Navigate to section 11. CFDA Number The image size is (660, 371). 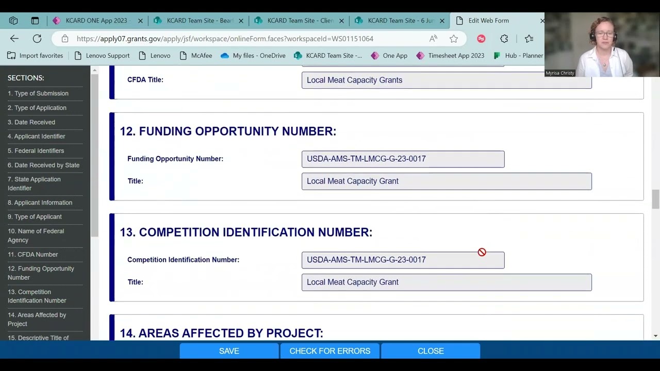tap(33, 254)
